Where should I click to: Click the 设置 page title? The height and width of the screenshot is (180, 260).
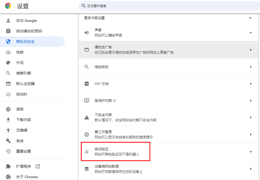[23, 6]
